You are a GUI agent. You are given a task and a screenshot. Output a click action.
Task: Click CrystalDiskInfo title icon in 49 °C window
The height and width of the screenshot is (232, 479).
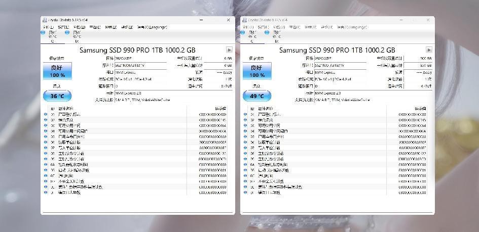coord(244,20)
